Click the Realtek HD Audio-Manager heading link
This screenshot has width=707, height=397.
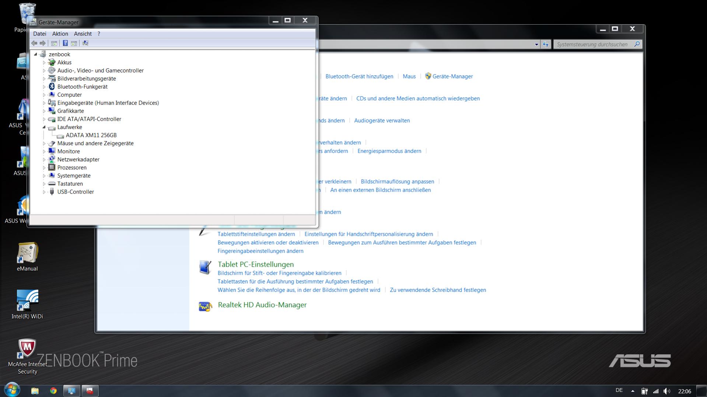(262, 305)
